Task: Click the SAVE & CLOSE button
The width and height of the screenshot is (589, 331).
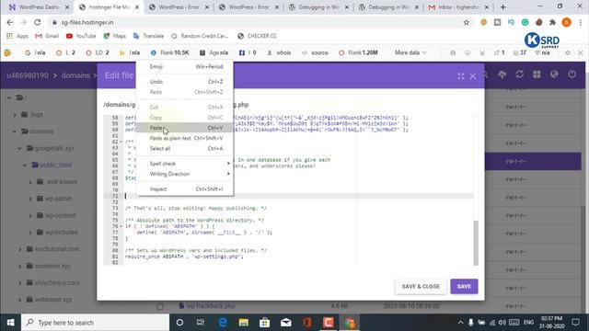Action: 421,286
